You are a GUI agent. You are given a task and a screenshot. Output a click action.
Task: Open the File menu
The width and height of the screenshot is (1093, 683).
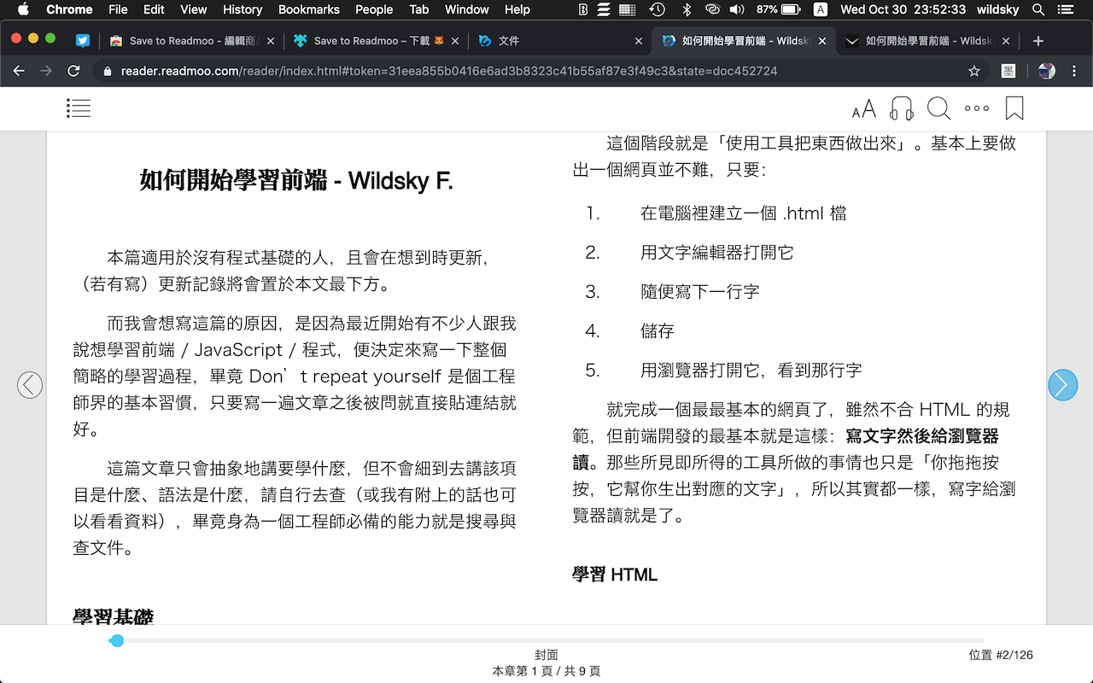pos(118,9)
